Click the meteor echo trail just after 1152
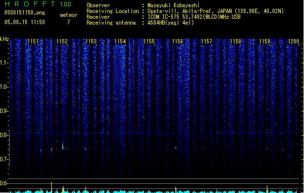The image size is (304, 193). (63, 146)
